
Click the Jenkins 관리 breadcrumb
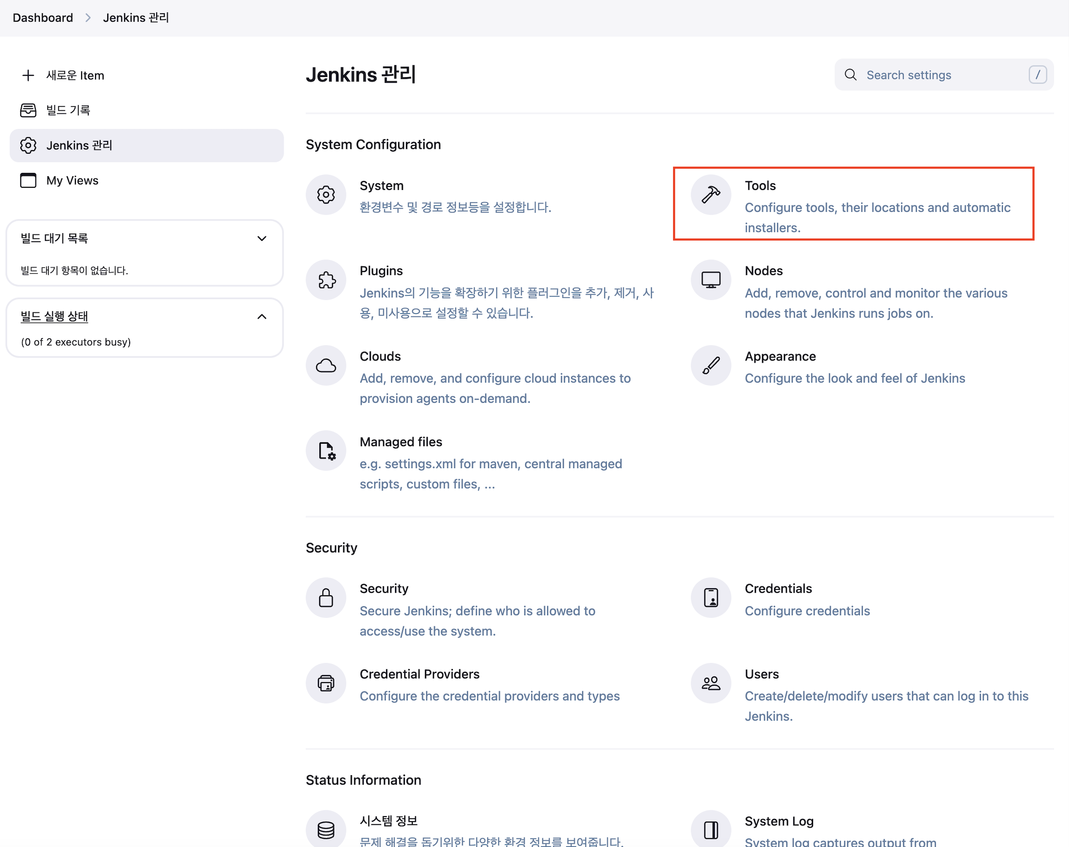(x=136, y=18)
